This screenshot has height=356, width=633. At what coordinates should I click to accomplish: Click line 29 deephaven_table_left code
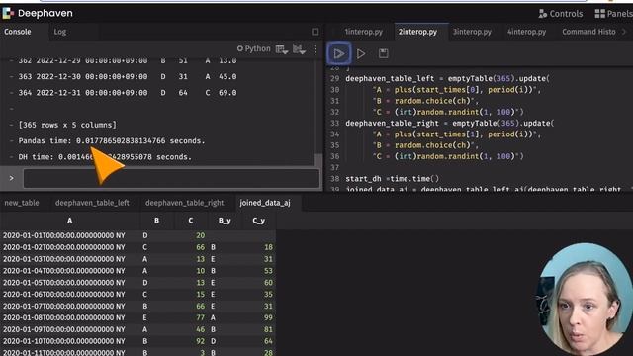447,79
